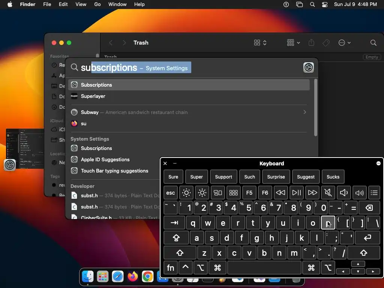
Task: Click the list icon key after the volume keys
Action: click(374, 193)
